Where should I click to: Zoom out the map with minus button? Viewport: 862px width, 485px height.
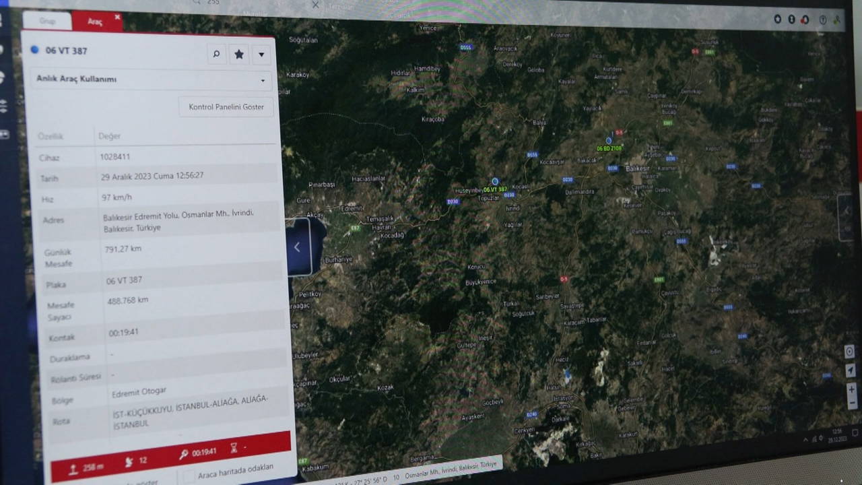point(851,403)
